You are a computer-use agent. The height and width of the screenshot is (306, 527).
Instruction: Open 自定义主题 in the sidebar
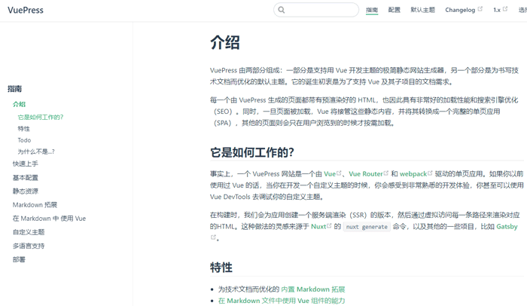pos(29,232)
